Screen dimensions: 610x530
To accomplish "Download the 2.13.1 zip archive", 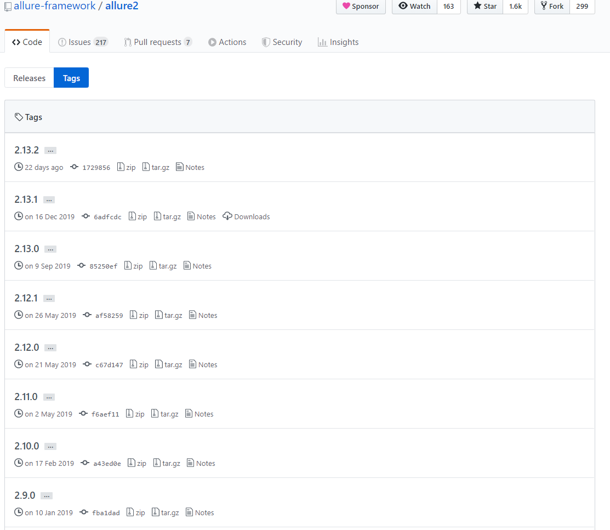I will pos(138,216).
